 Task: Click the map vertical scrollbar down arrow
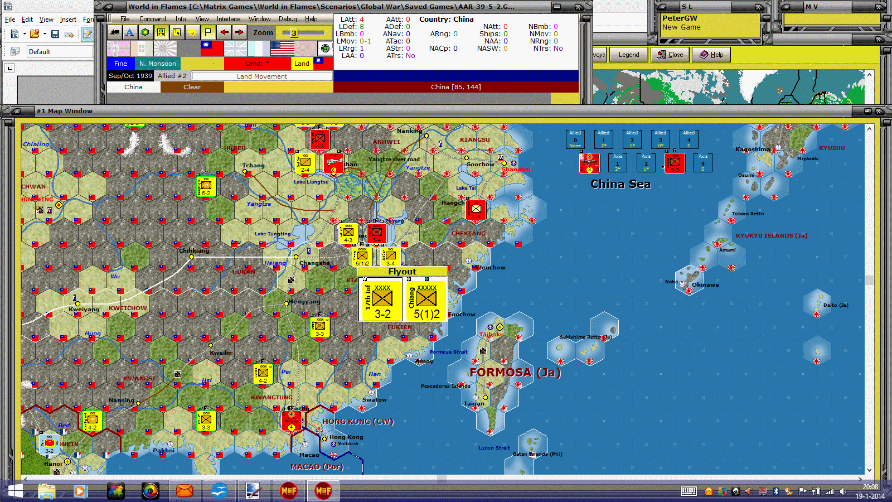(x=869, y=470)
